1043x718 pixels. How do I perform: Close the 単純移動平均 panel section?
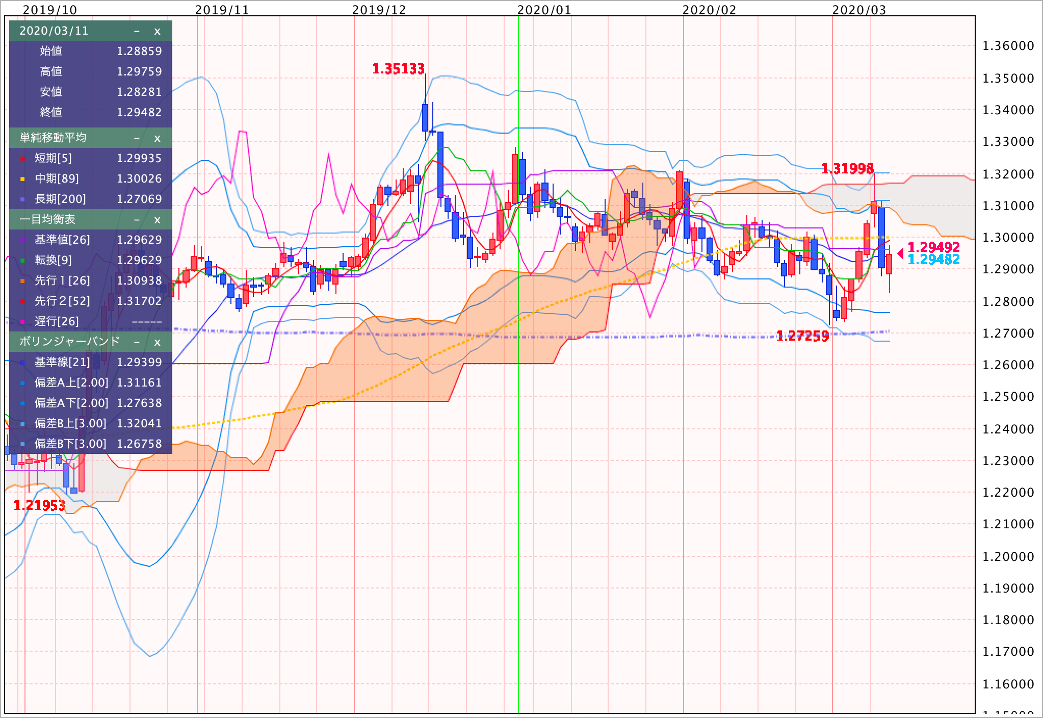coord(157,138)
